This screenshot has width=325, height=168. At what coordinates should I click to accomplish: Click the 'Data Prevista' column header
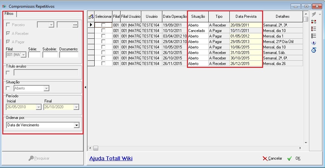(246, 16)
